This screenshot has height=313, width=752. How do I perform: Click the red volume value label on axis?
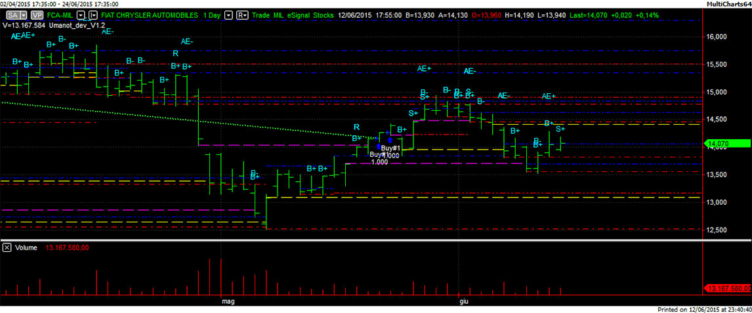coord(727,289)
